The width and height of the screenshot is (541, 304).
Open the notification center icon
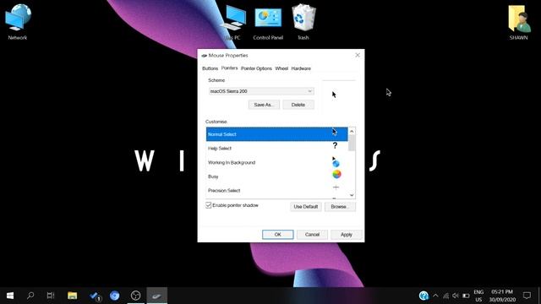coord(527,296)
